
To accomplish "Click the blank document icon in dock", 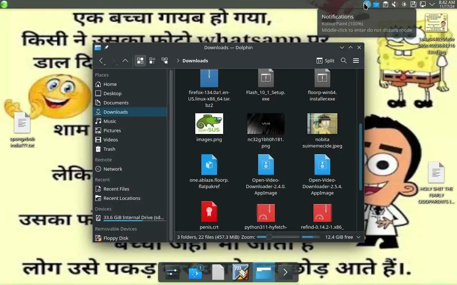I will point(218,273).
